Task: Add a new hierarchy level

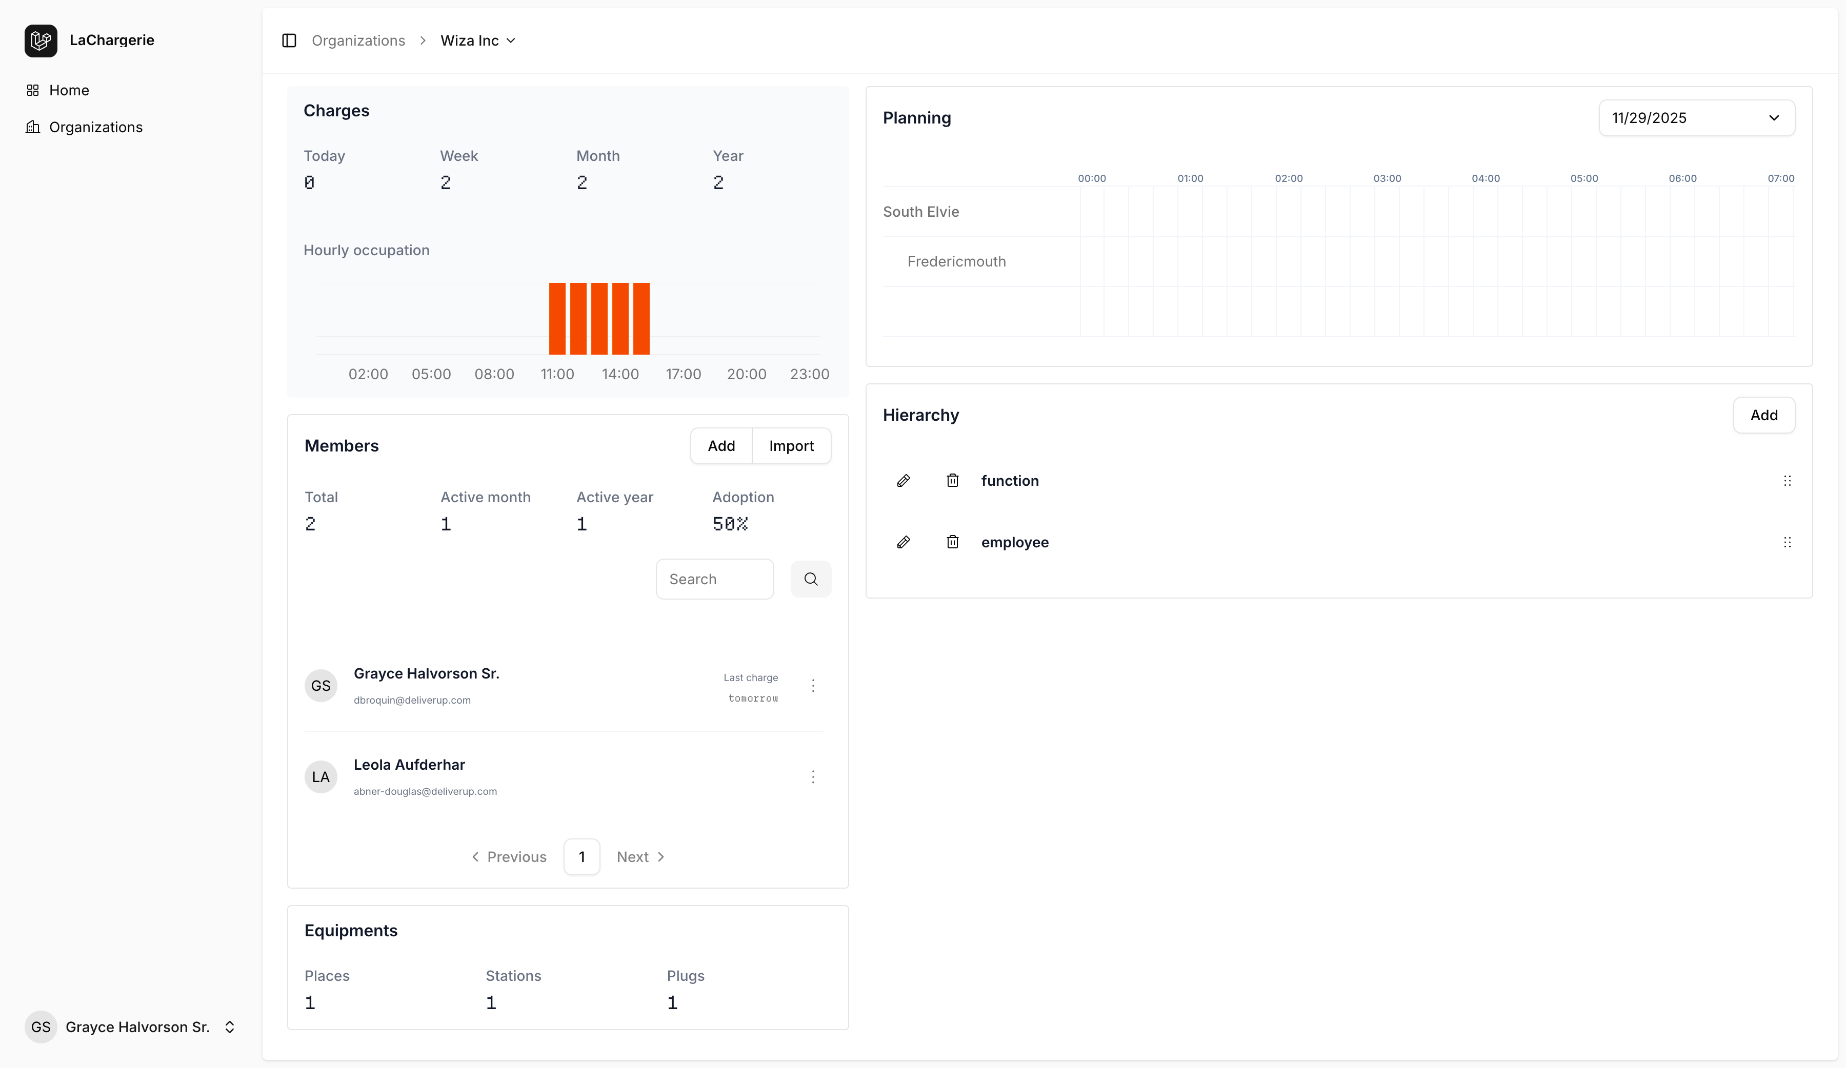Action: pyautogui.click(x=1764, y=414)
